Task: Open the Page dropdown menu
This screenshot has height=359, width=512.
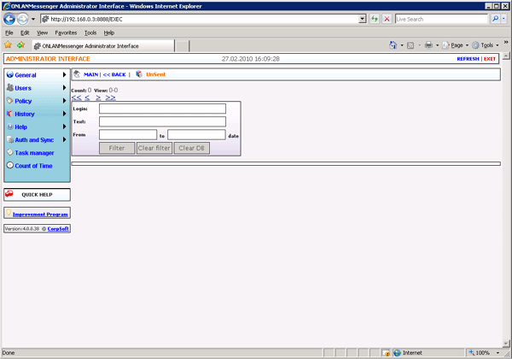Action: 457,45
